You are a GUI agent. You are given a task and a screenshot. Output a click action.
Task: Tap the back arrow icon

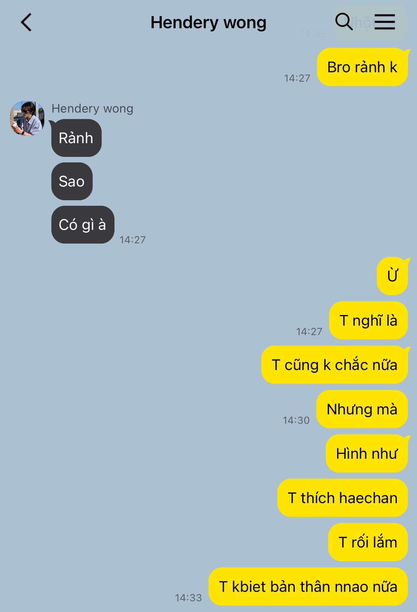point(26,23)
